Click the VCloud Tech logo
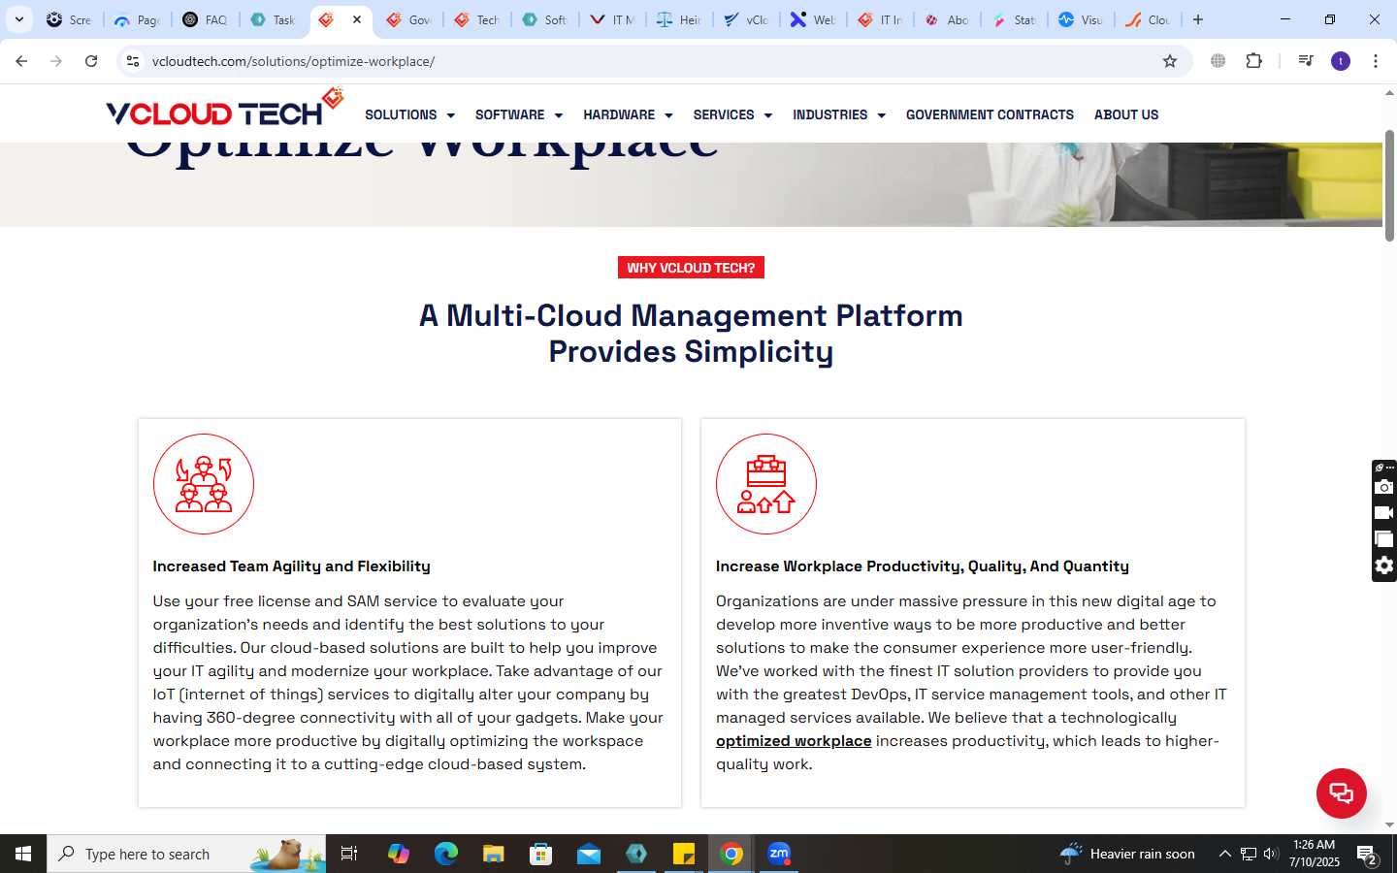This screenshot has width=1397, height=873. click(224, 109)
